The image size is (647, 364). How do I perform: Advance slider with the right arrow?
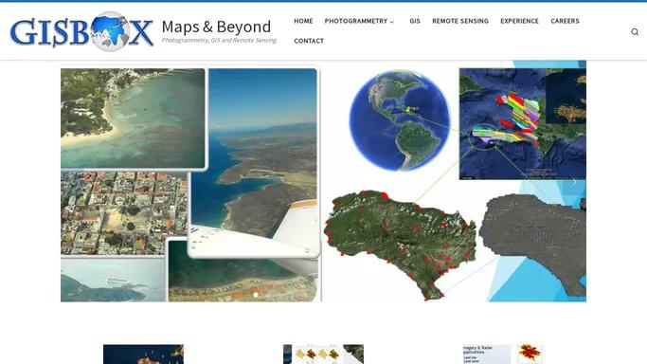[574, 182]
